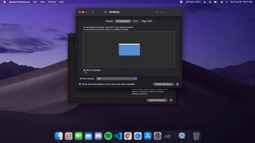This screenshot has height=143, width=255.
Task: Open Discord from the dock
Action: pos(98,136)
